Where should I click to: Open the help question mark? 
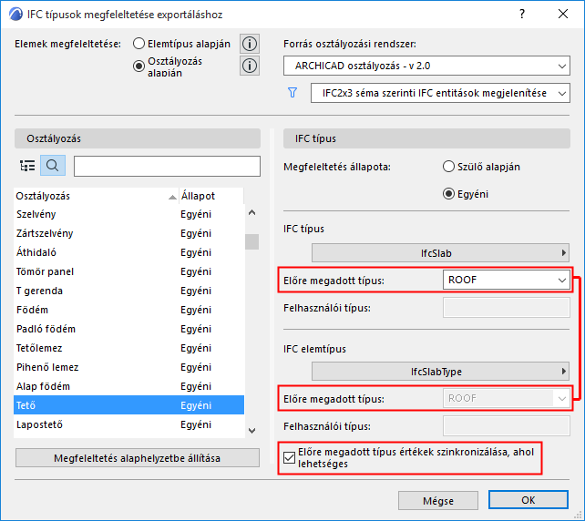click(x=521, y=15)
